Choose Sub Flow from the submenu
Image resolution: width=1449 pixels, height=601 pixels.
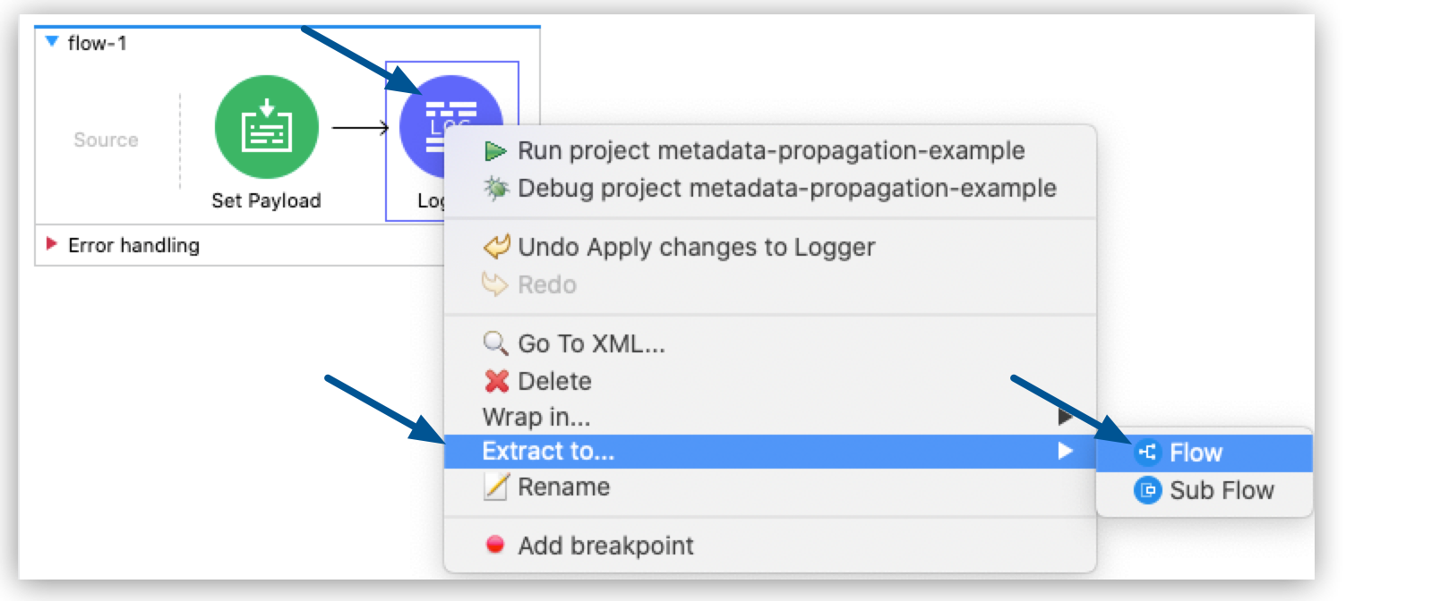(x=1221, y=490)
